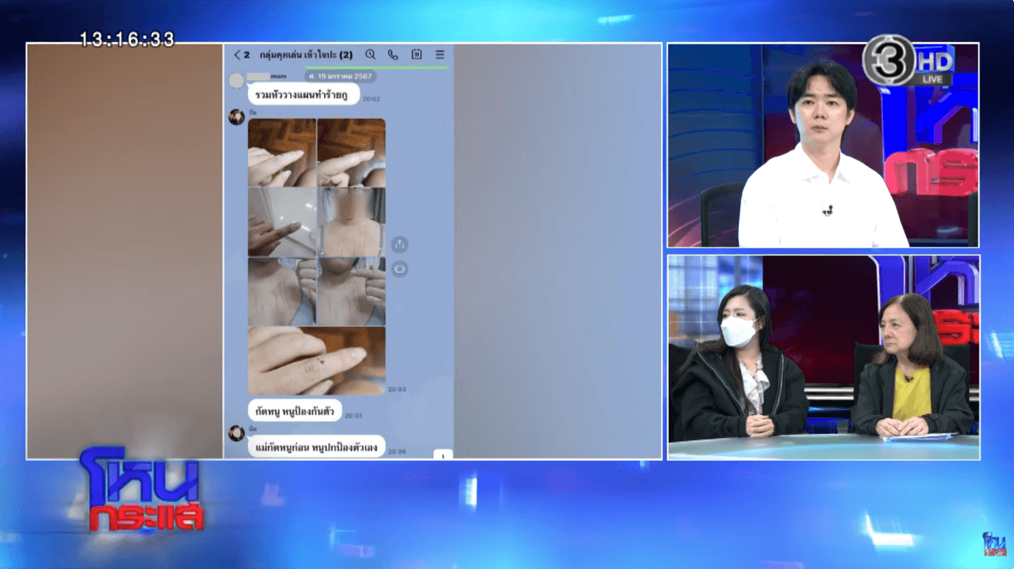
Task: Open the hamburger menu of the group chat
Action: pyautogui.click(x=440, y=55)
